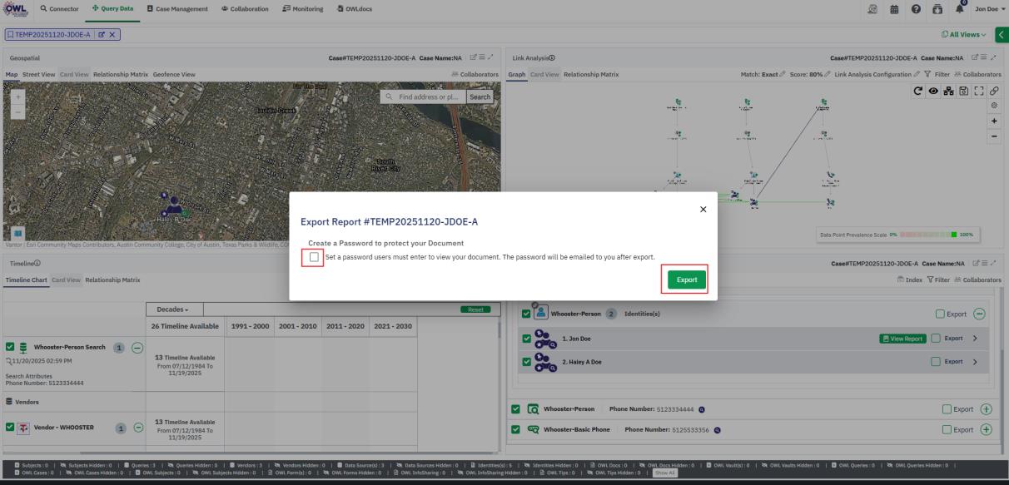The image size is (1009, 485).
Task: Close the Export Report dialog
Action: coord(703,210)
